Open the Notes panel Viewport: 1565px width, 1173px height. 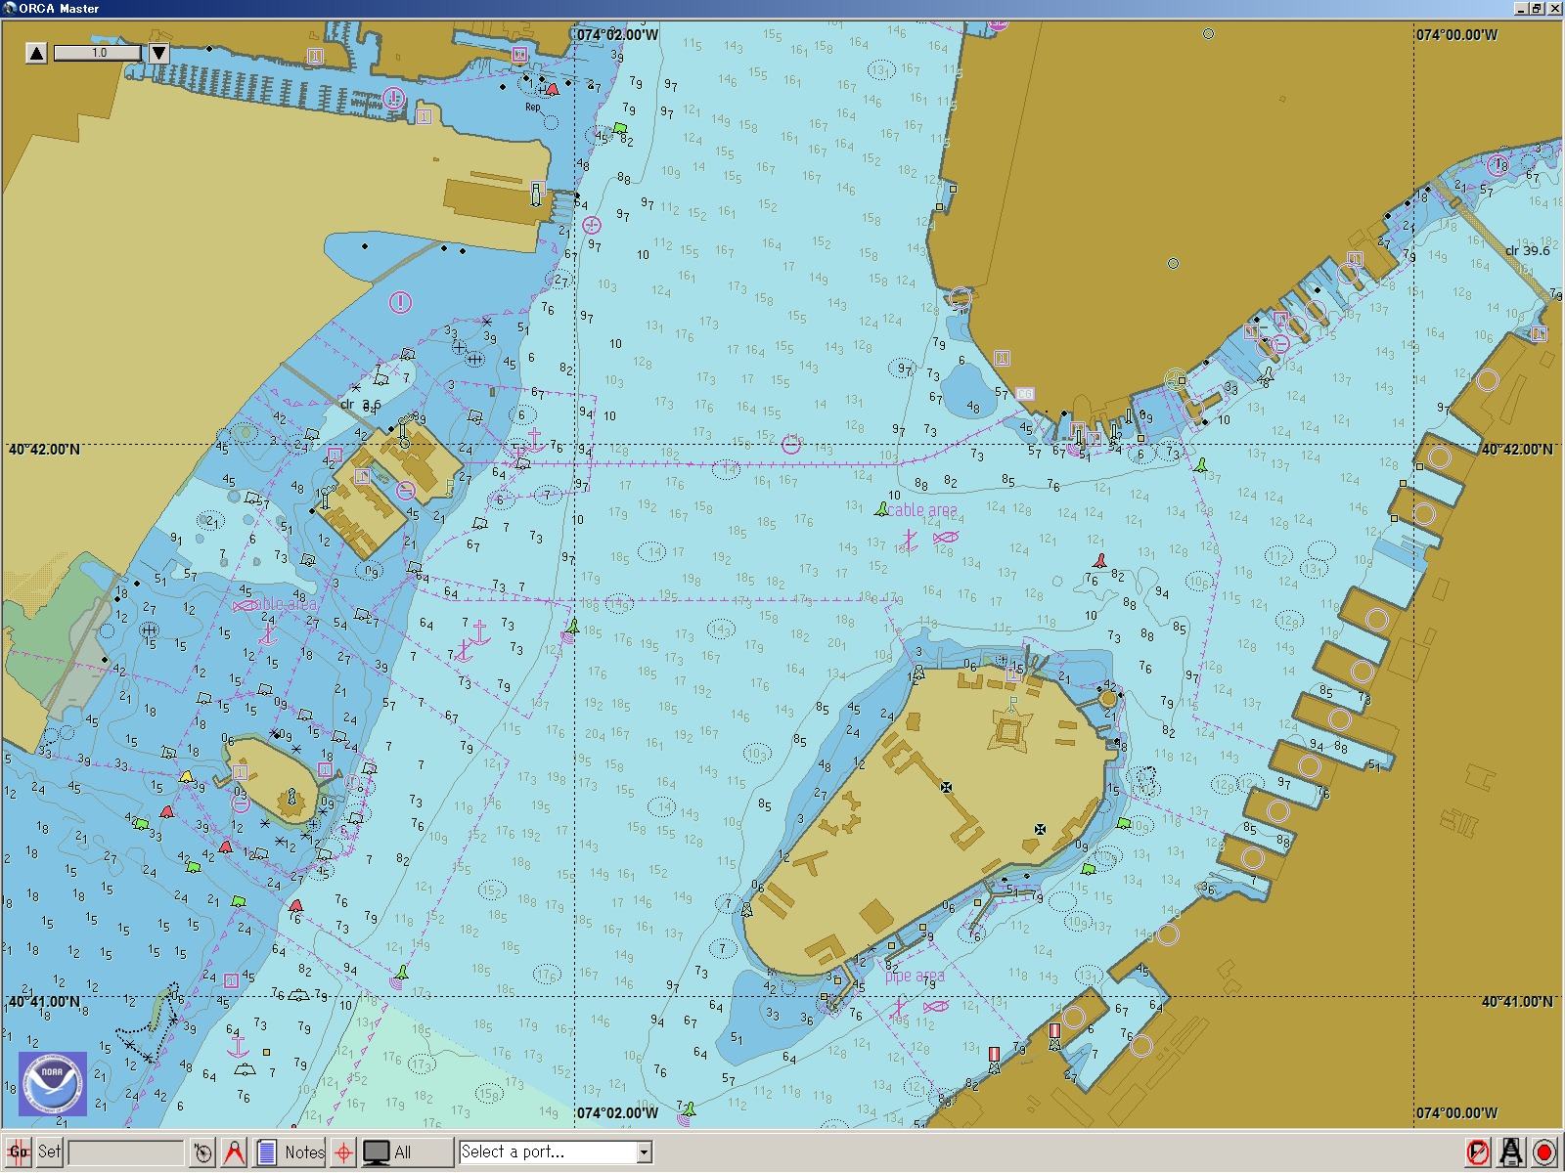[x=291, y=1152]
